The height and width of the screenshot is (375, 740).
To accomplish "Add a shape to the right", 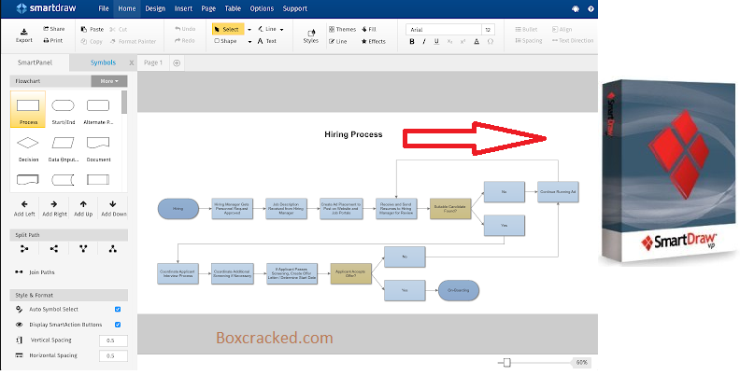I will click(x=54, y=209).
